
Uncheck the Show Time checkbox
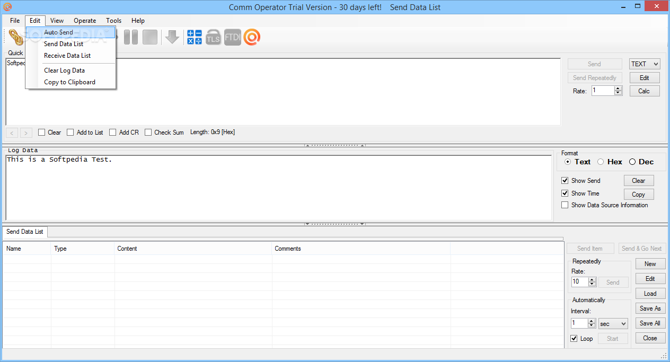click(x=565, y=193)
